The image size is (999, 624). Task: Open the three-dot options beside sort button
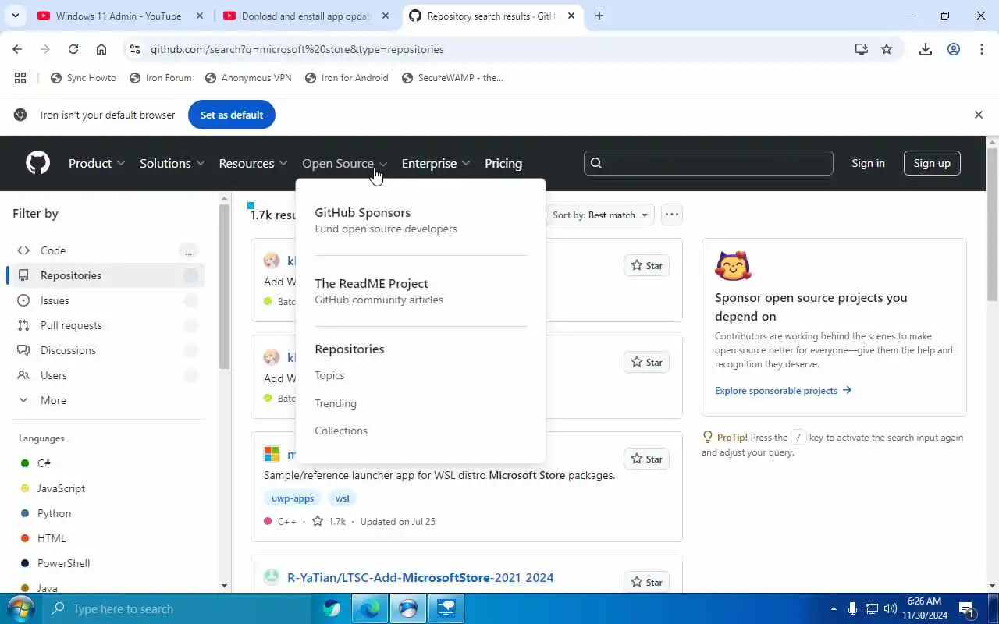pyautogui.click(x=672, y=214)
